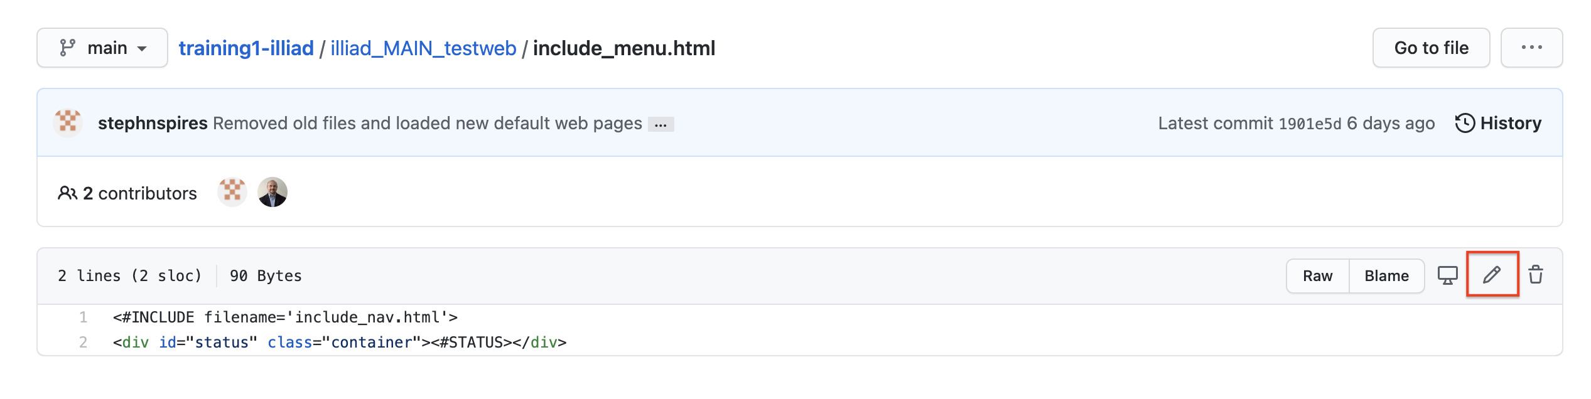This screenshot has height=399, width=1591.
Task: Click the Raw button
Action: (x=1317, y=276)
